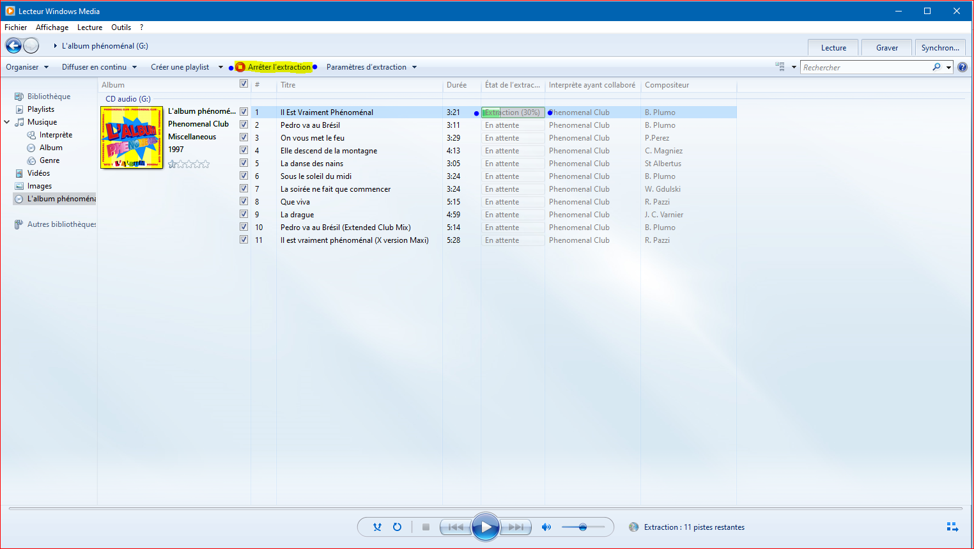Open the Organiser dropdown
This screenshot has width=974, height=549.
point(27,67)
